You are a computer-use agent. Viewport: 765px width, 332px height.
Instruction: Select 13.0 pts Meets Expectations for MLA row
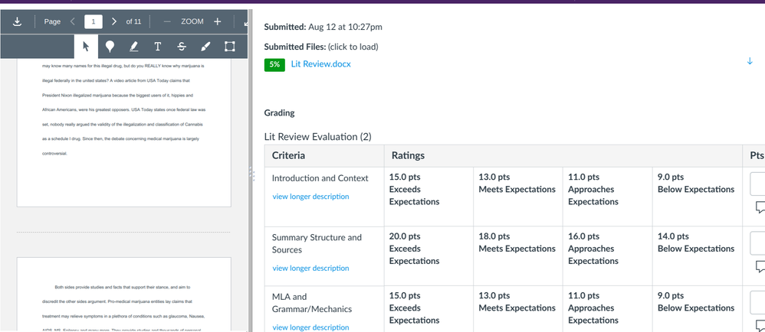click(x=518, y=309)
